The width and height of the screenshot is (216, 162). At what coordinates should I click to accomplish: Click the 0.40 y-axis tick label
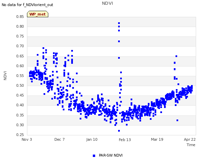point(20,105)
